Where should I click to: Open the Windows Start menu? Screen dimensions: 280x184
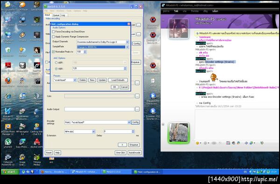tap(10, 172)
